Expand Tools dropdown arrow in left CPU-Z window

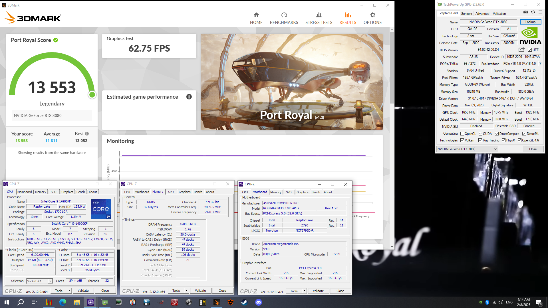tap(69, 291)
